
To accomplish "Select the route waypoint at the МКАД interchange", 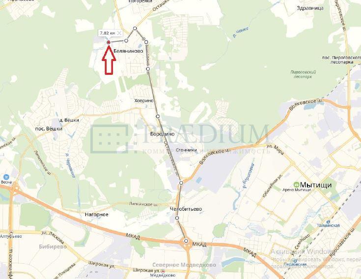I will [x=186, y=241].
